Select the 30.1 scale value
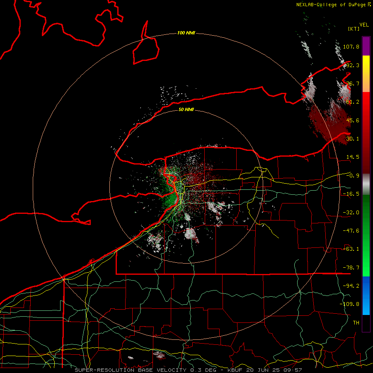 [x=353, y=139]
